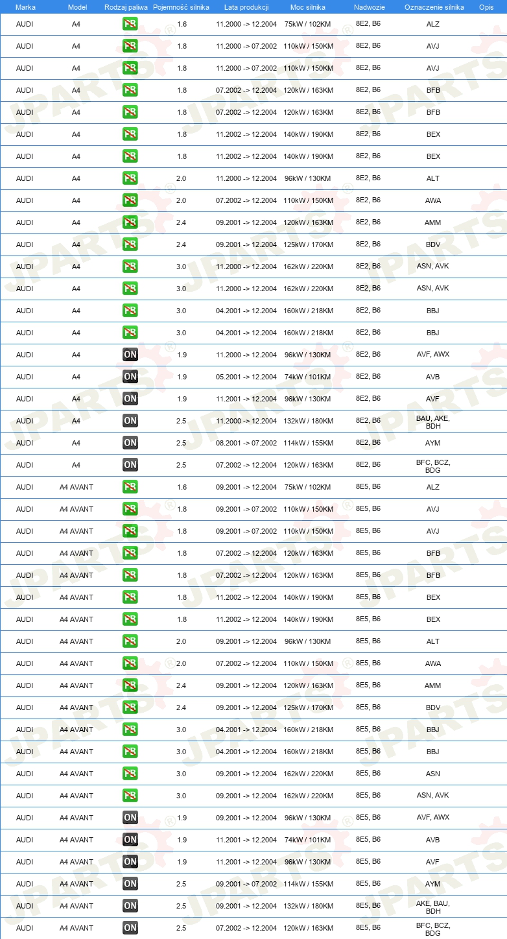The width and height of the screenshot is (507, 939).
Task: Click the Pojemność silnika column header
Action: (181, 7)
